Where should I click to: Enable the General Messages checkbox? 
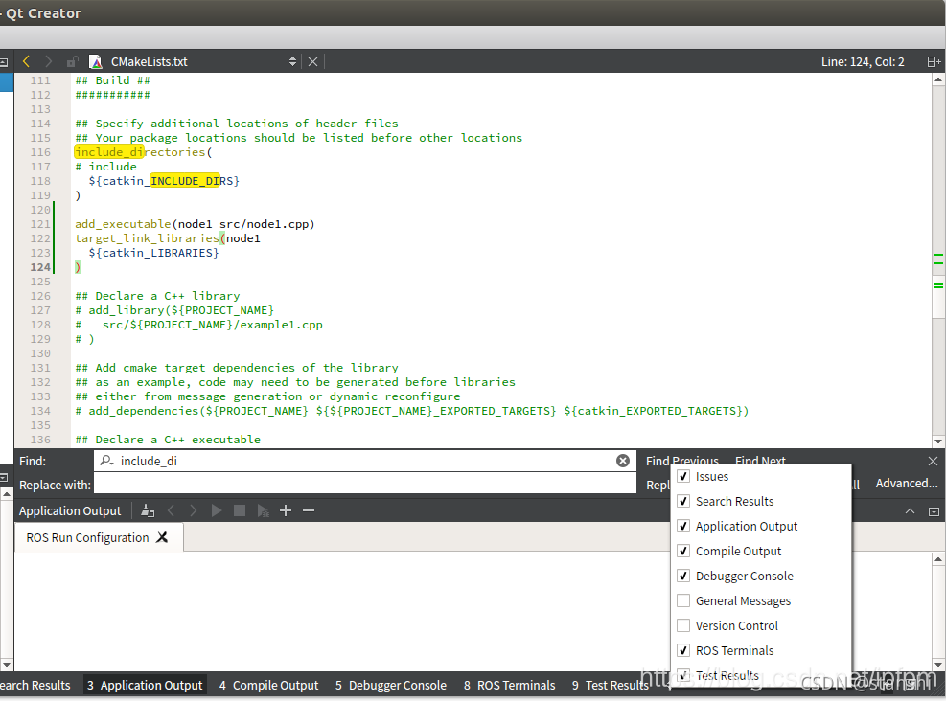click(x=683, y=600)
